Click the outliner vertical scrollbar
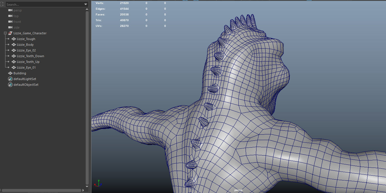Viewport: 386px width, 193px height. (87, 98)
